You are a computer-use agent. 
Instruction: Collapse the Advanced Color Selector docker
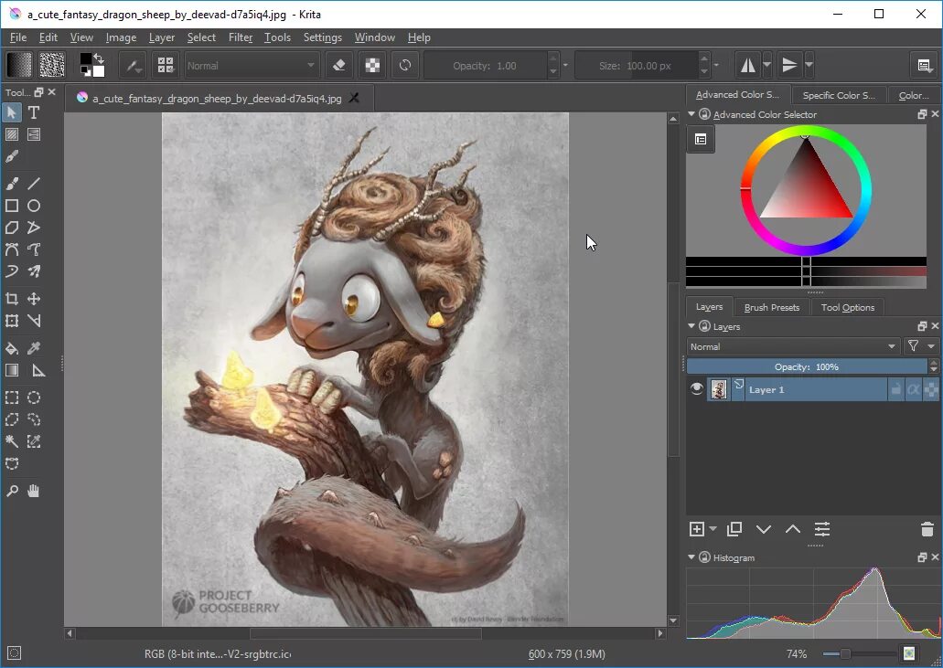point(691,113)
